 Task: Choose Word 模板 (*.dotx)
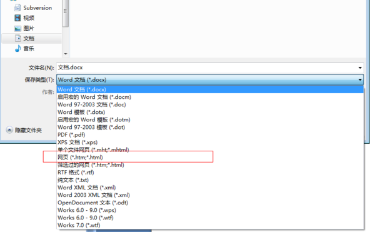coord(210,112)
